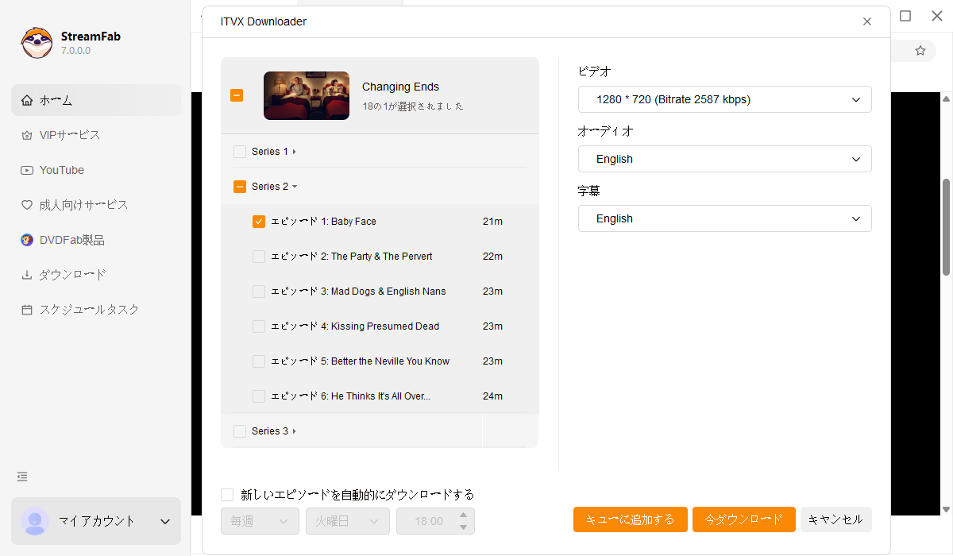Click the up stepper beside the 18:00 time
Image resolution: width=953 pixels, height=556 pixels.
463,515
